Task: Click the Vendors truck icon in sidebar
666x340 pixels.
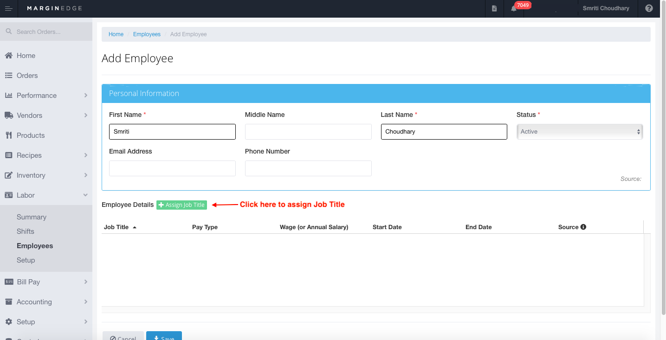Action: click(x=8, y=115)
